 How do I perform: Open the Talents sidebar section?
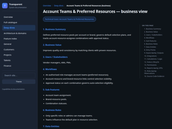coord(19,60)
